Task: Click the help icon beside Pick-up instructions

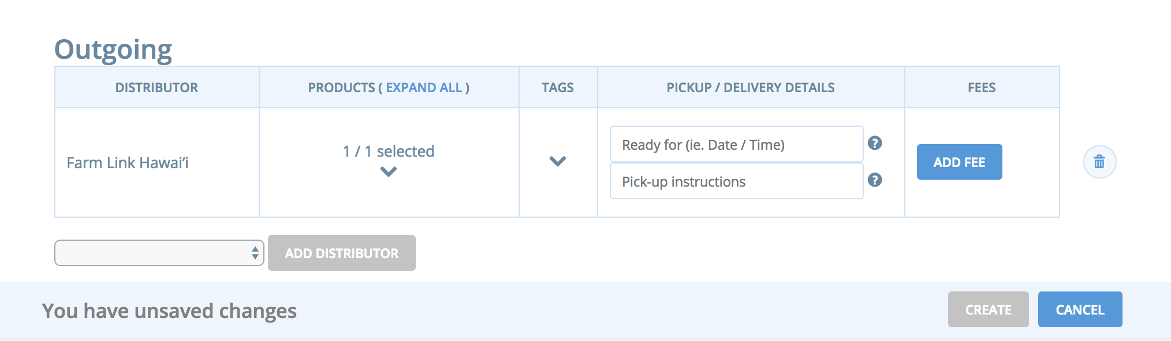Action: [875, 181]
